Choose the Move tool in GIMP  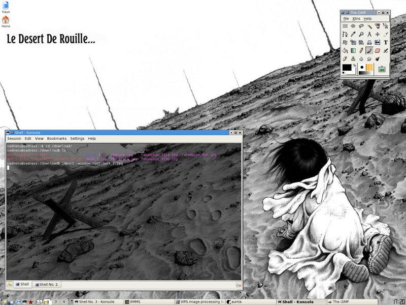point(378,34)
